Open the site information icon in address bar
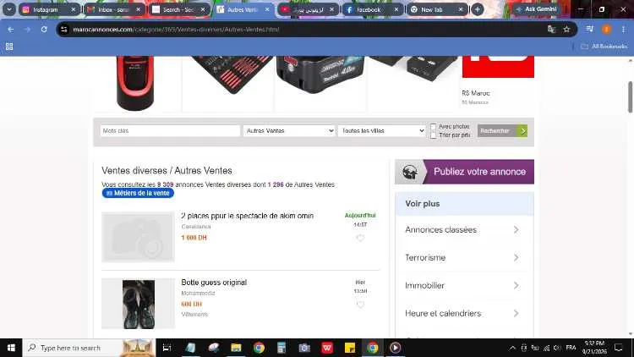 pyautogui.click(x=64, y=30)
